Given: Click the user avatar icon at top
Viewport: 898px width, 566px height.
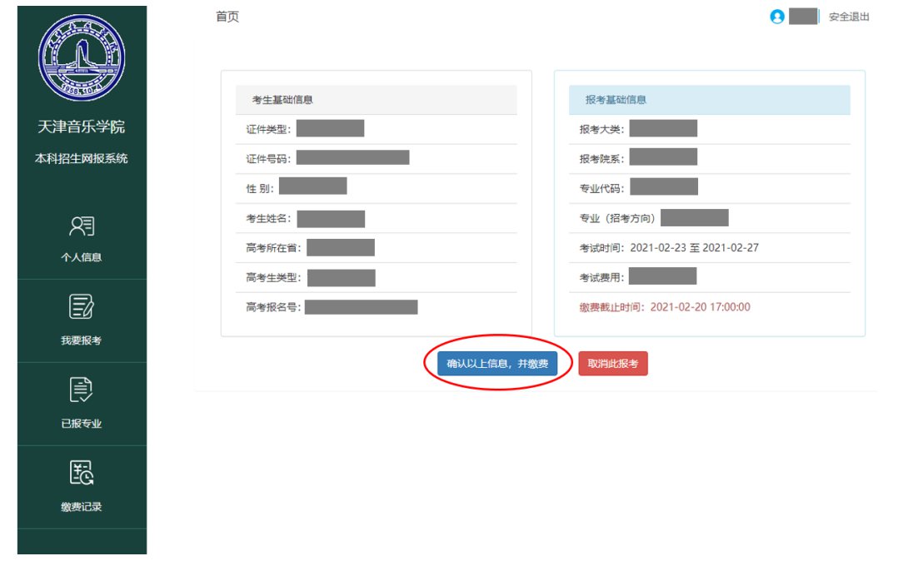Looking at the screenshot, I should point(777,17).
